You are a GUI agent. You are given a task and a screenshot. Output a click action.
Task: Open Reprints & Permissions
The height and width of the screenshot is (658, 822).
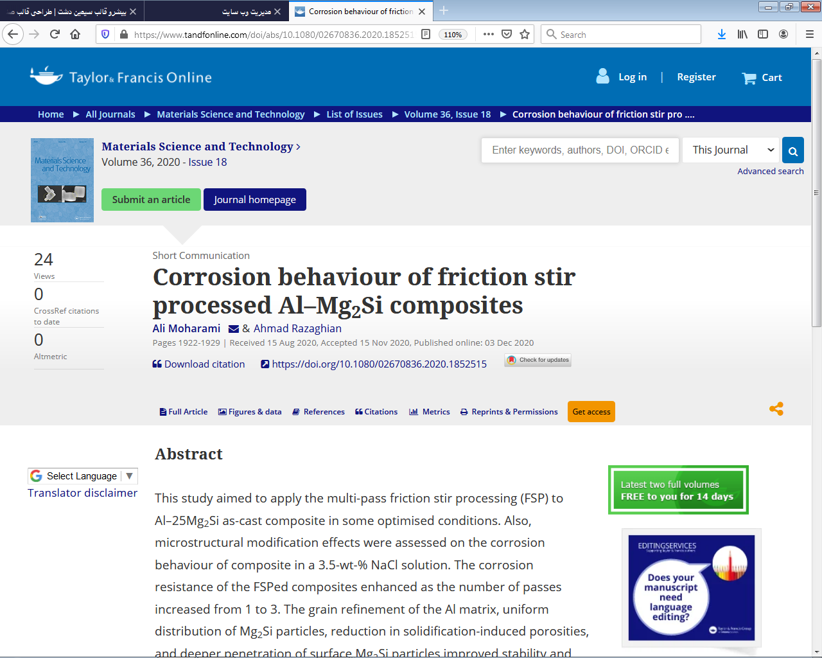pos(509,412)
